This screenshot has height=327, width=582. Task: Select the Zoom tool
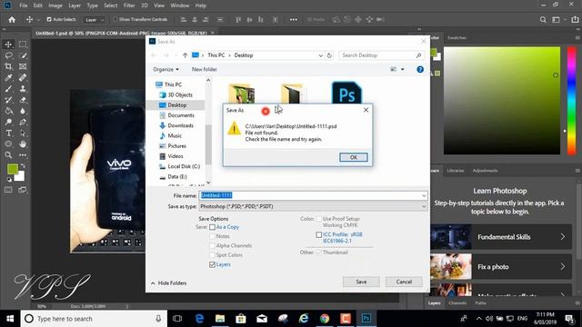[x=8, y=155]
